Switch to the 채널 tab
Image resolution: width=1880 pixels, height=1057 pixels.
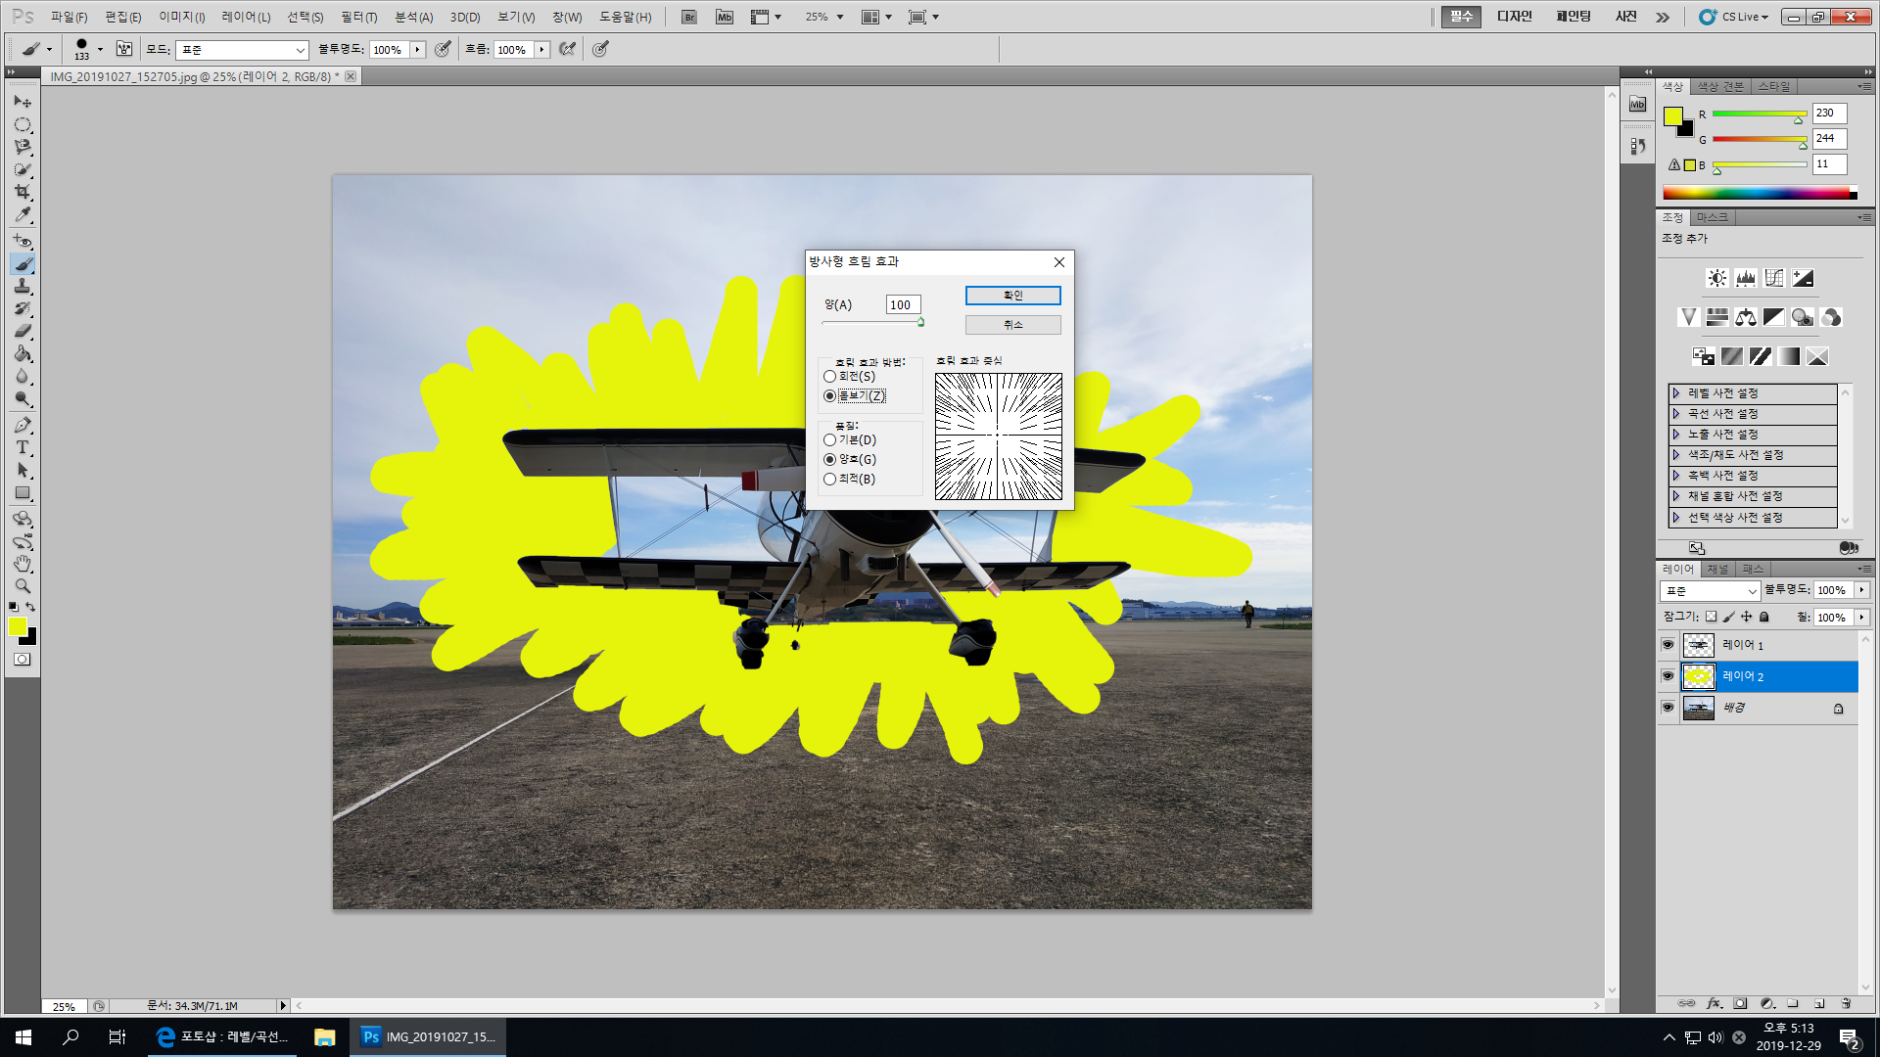pyautogui.click(x=1717, y=570)
